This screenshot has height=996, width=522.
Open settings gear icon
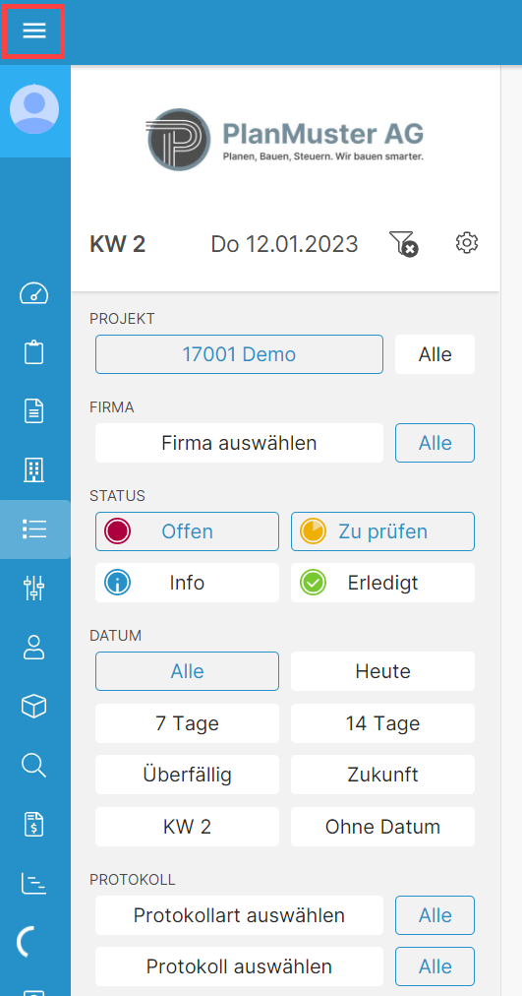click(467, 242)
